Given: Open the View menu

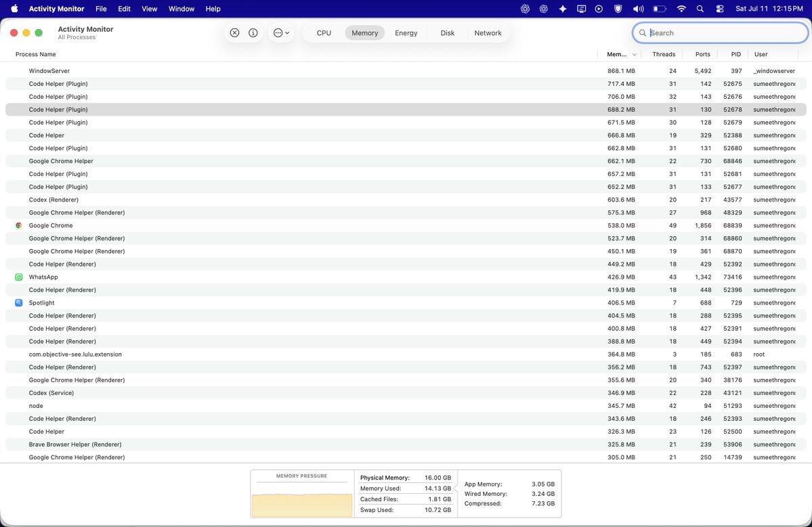Looking at the screenshot, I should (x=150, y=9).
